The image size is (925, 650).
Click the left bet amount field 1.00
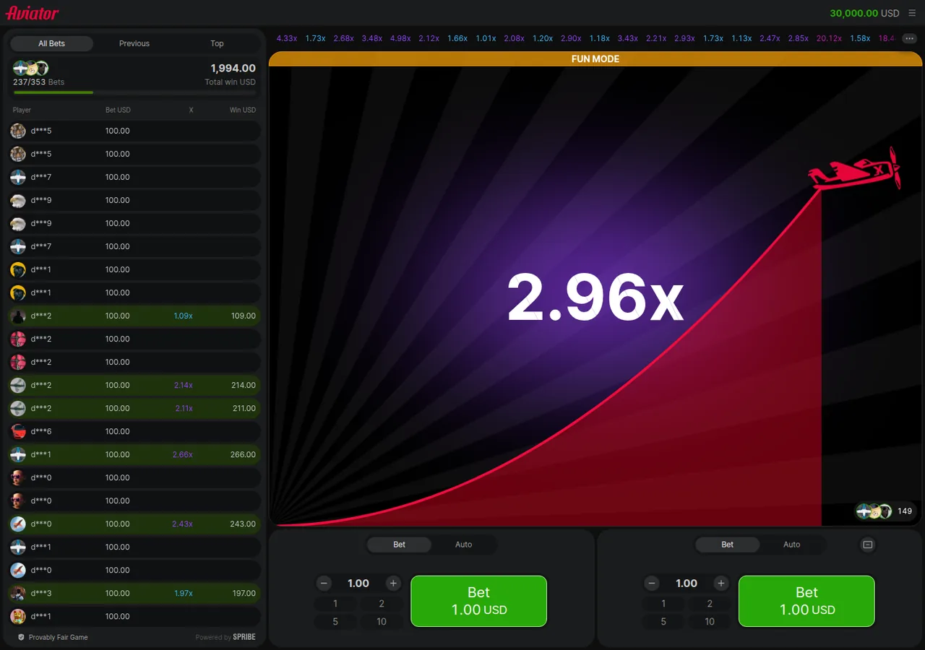[358, 583]
